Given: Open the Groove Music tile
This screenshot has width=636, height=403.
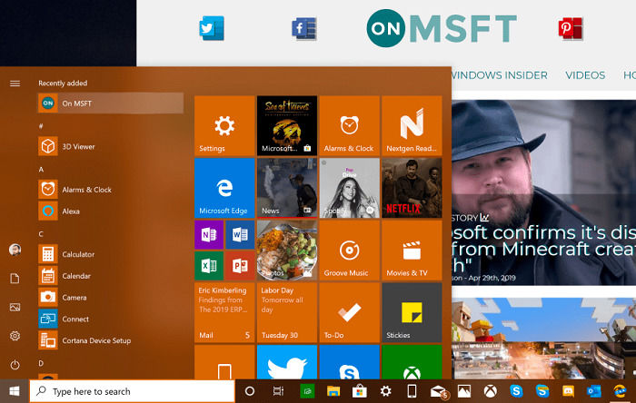Looking at the screenshot, I should click(x=349, y=251).
